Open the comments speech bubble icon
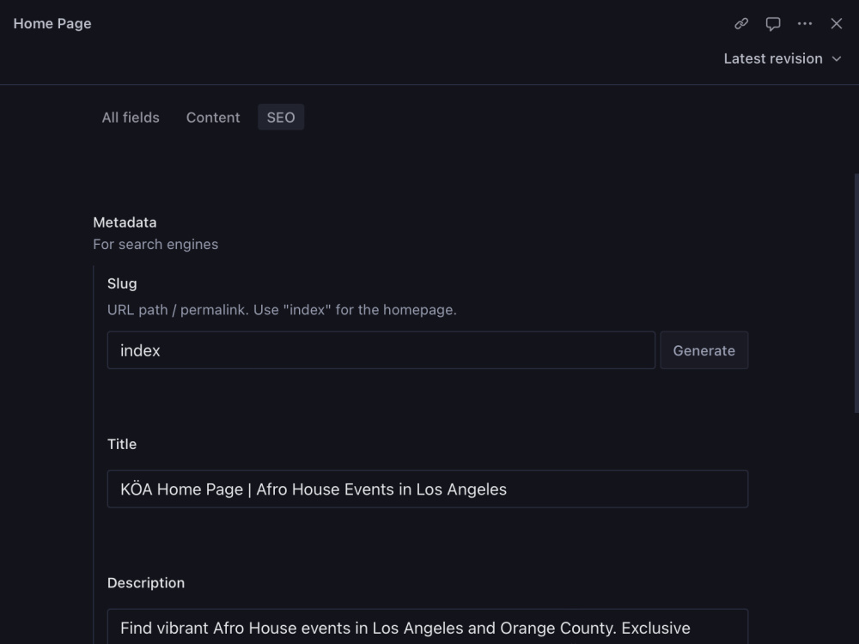The image size is (859, 644). point(773,23)
